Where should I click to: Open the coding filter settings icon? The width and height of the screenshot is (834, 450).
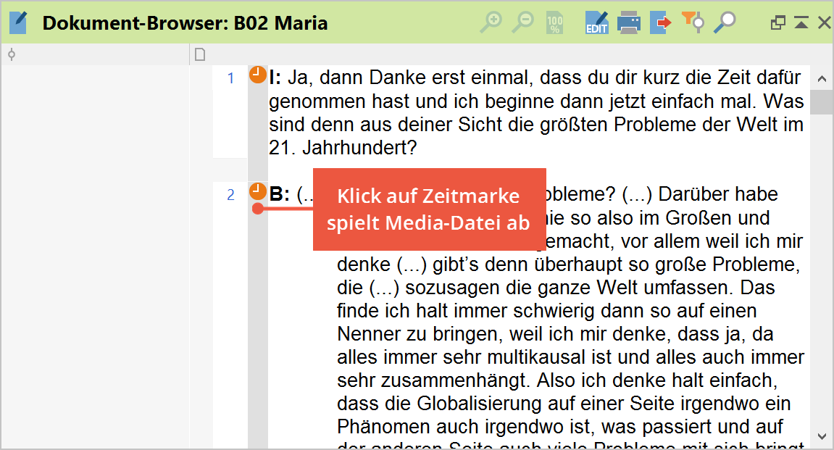(693, 22)
